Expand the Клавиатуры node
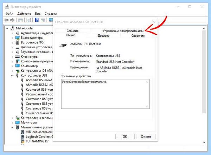211x155 pixels. coord(12,57)
